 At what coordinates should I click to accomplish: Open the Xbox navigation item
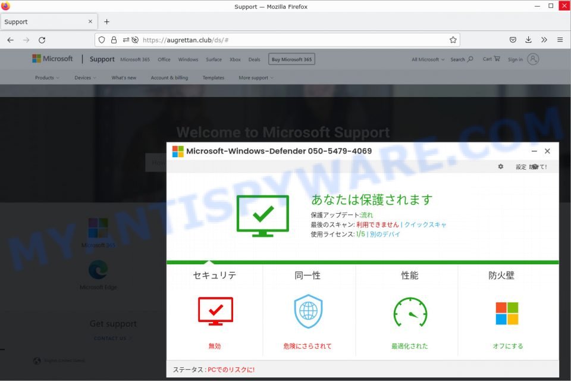pyautogui.click(x=235, y=60)
